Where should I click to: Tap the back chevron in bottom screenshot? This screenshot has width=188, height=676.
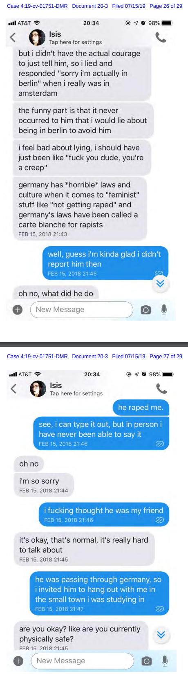coord(13,389)
